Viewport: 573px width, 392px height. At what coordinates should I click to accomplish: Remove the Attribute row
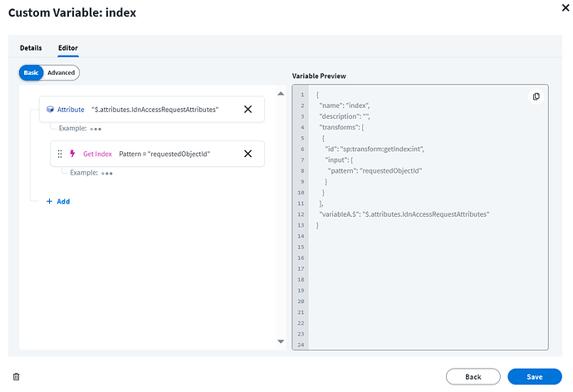(247, 110)
